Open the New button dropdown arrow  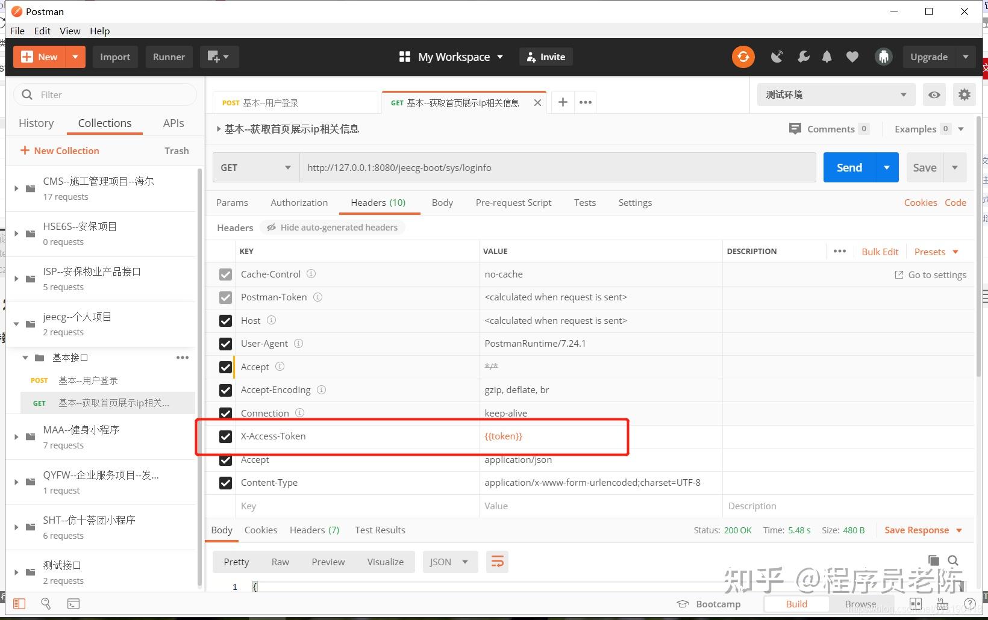click(75, 57)
